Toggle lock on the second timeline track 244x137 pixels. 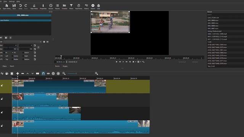(x=2, y=99)
